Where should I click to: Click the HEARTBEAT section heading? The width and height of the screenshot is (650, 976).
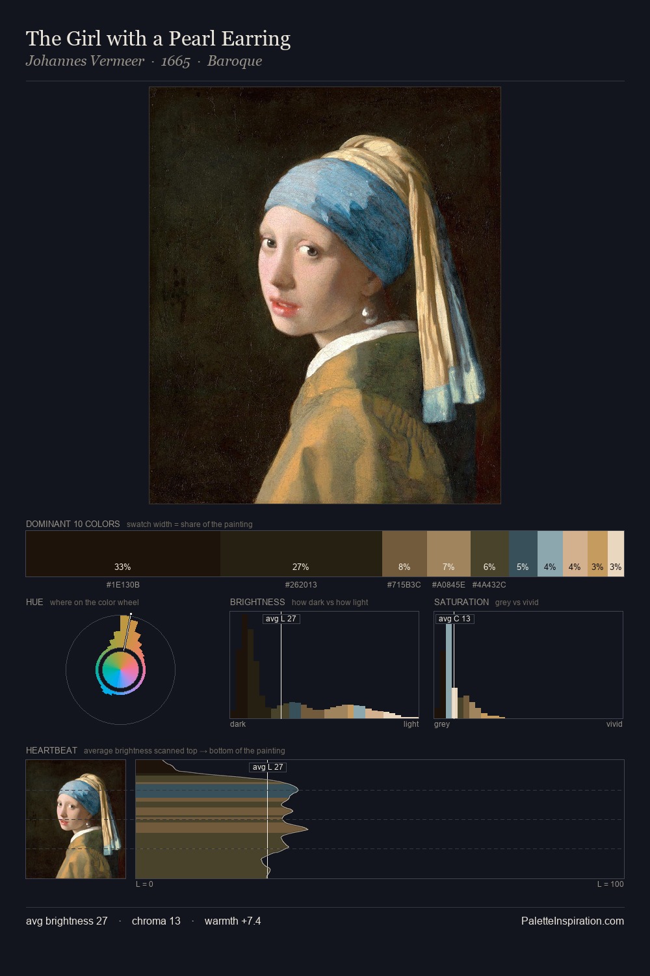(51, 750)
